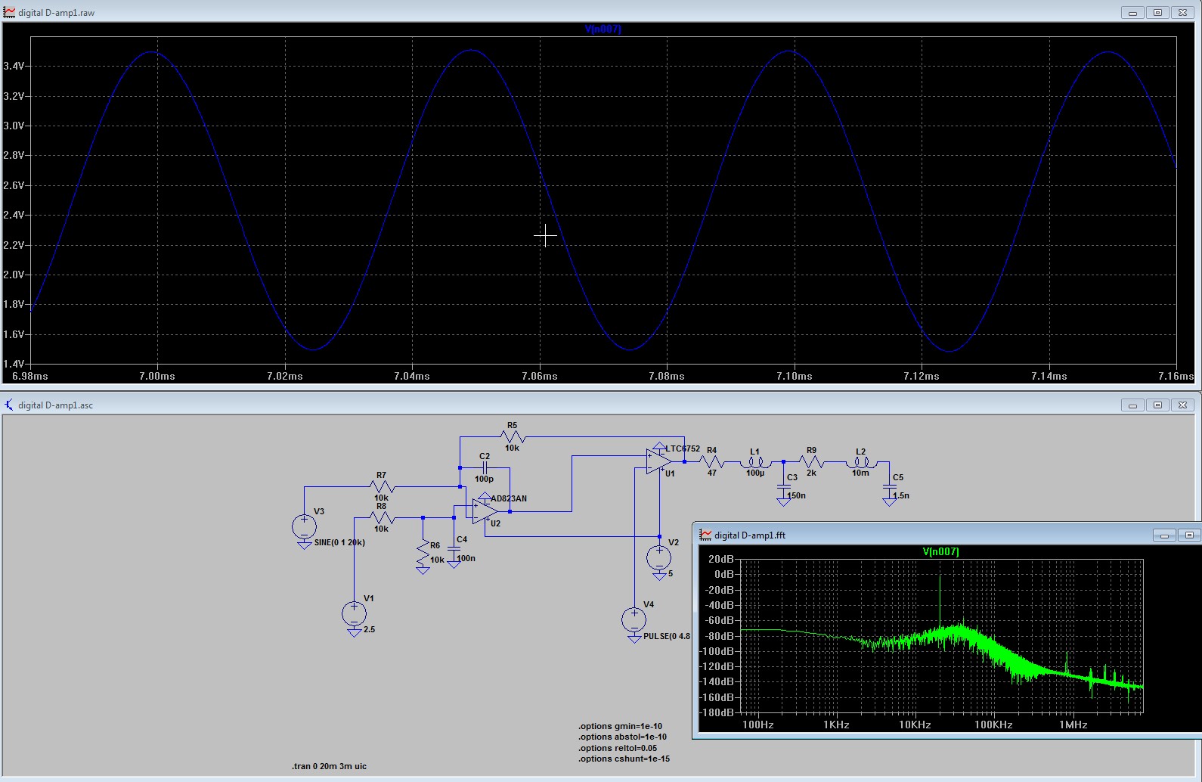Click the 1MHz frequency axis label in FFT
Image resolution: width=1202 pixels, height=782 pixels.
pyautogui.click(x=1073, y=725)
